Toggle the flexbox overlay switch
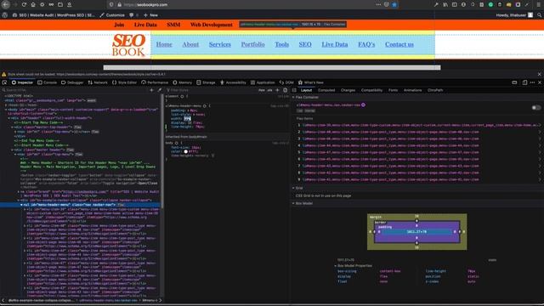 [536, 108]
